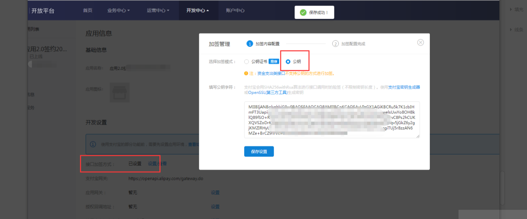Close the 加签管理 dialog with X icon
Viewport: 527px width, 219px height.
pyautogui.click(x=421, y=42)
